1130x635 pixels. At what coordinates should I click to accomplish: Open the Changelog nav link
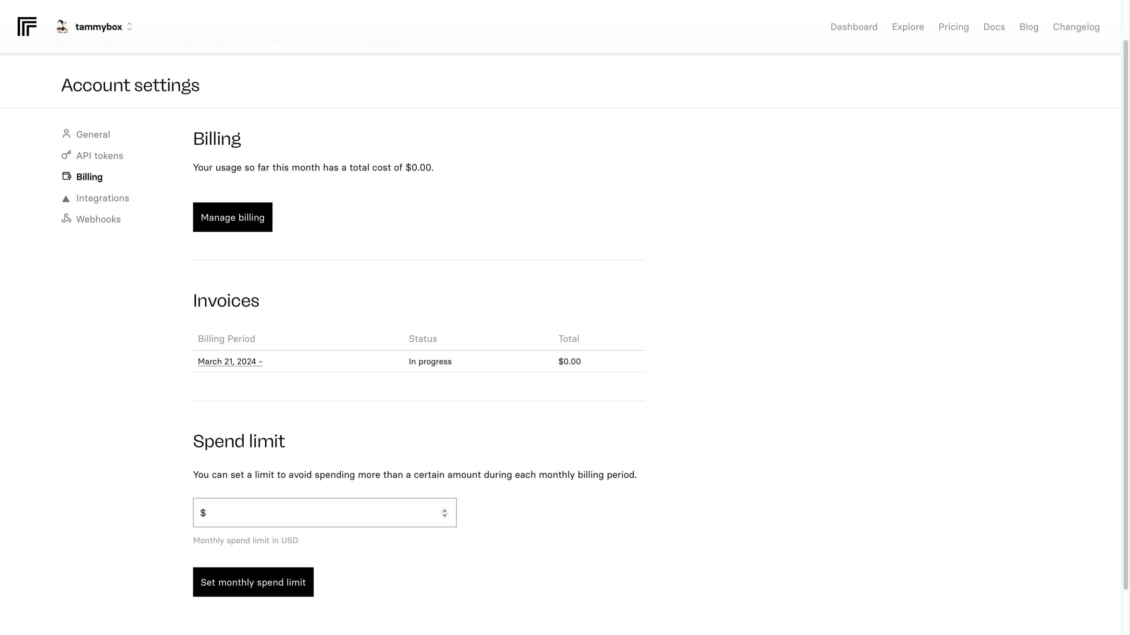(1076, 26)
